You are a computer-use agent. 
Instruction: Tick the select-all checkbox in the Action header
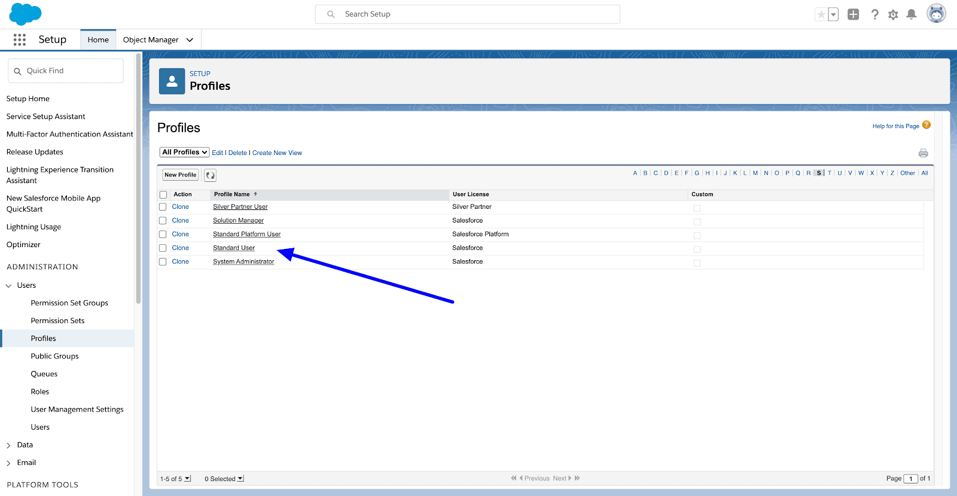tap(163, 195)
